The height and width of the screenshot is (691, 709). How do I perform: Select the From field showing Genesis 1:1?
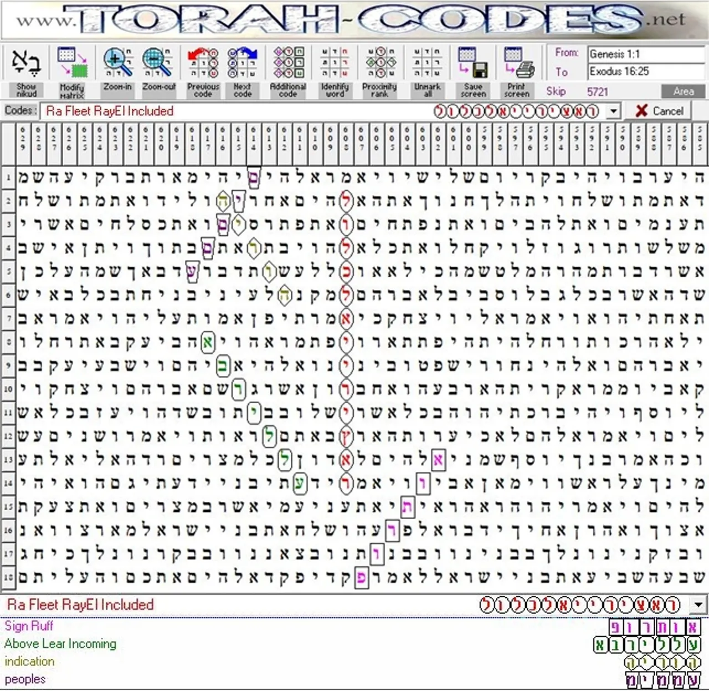pos(644,53)
